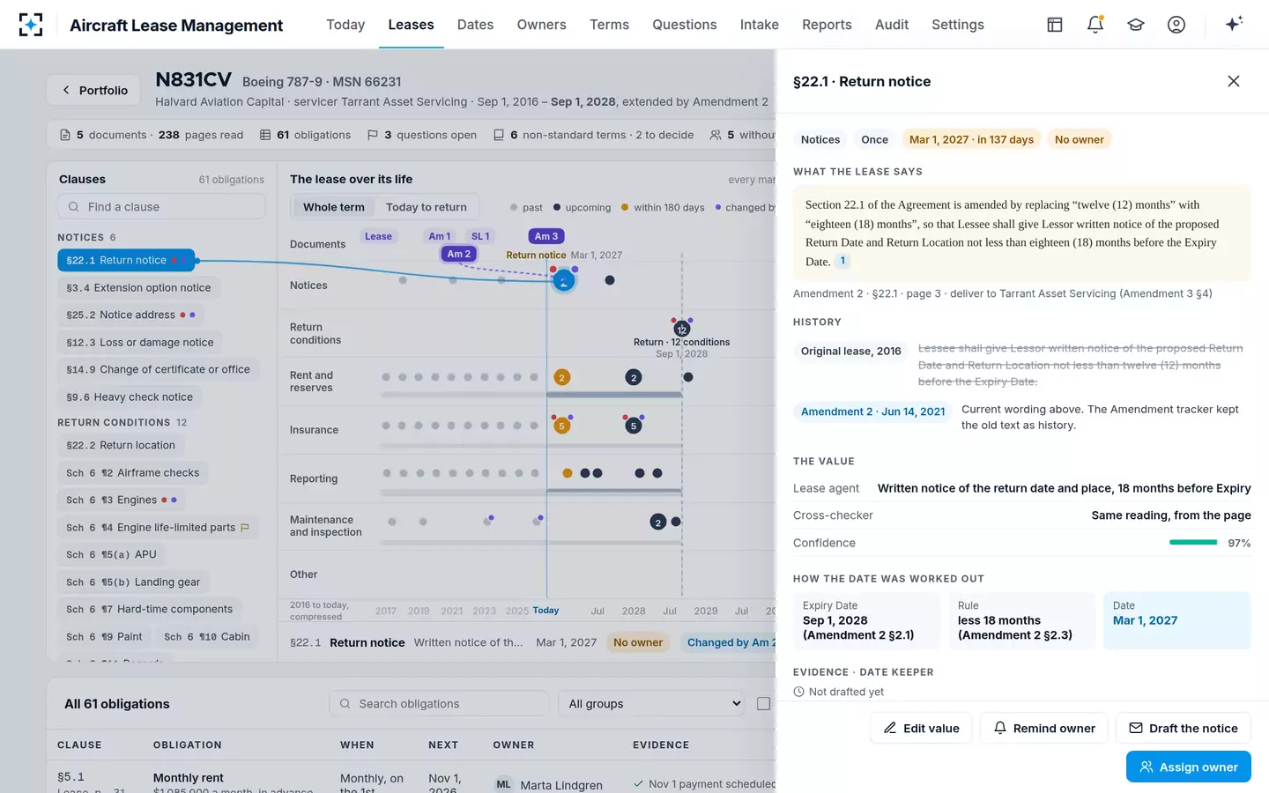Go back to Portfolio

[x=93, y=90]
